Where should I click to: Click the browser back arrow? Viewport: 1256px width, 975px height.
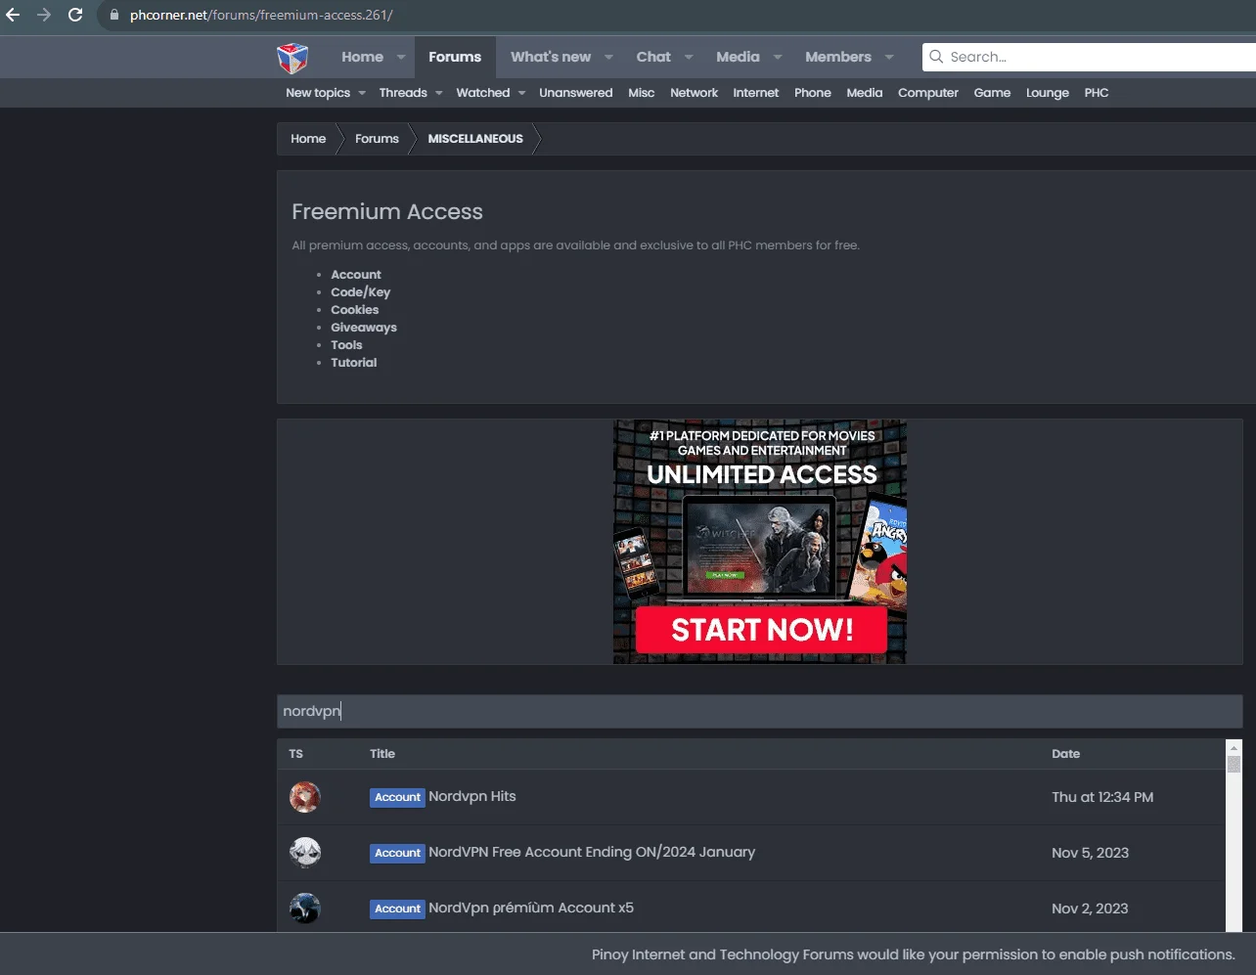tap(14, 15)
